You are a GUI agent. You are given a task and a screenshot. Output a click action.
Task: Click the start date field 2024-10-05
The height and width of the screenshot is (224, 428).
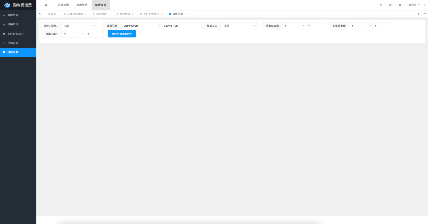click(x=140, y=25)
